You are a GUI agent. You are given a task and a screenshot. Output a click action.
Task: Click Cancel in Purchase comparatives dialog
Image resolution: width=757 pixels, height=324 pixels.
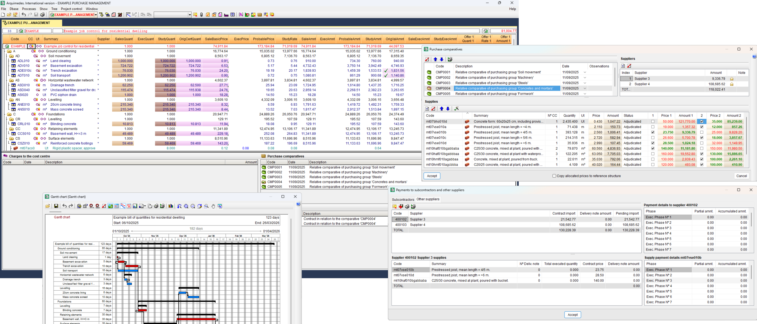741,176
